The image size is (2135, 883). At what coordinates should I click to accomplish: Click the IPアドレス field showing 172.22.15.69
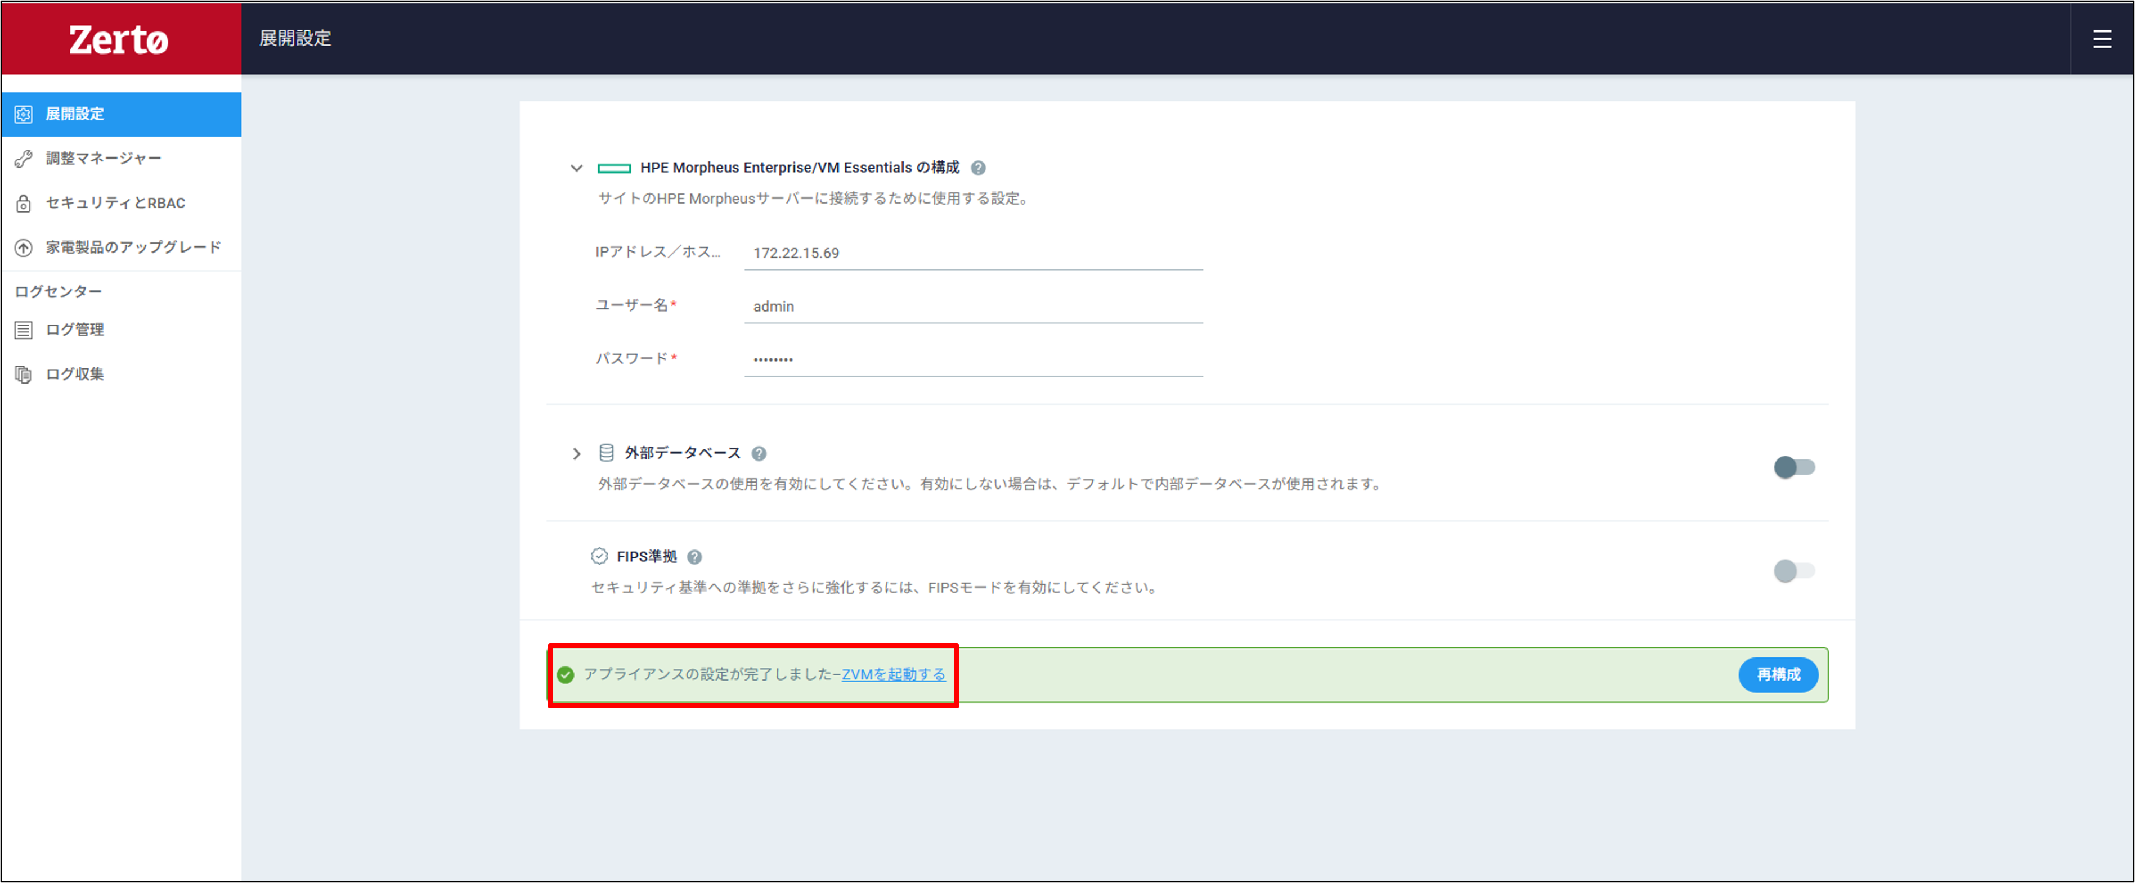[x=973, y=254]
